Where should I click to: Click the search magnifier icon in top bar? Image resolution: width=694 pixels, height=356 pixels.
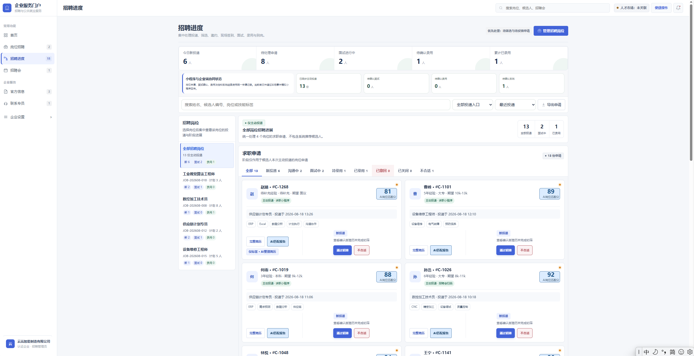click(x=501, y=8)
